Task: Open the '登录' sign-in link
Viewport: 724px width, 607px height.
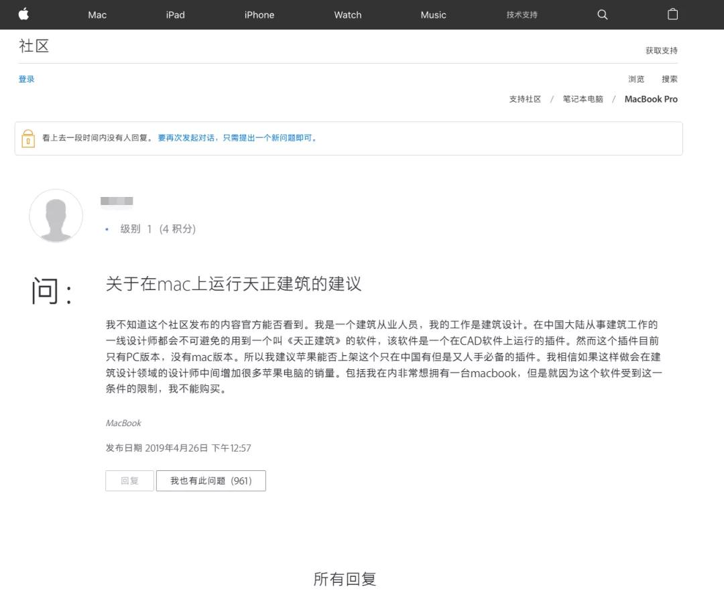Action: point(26,78)
